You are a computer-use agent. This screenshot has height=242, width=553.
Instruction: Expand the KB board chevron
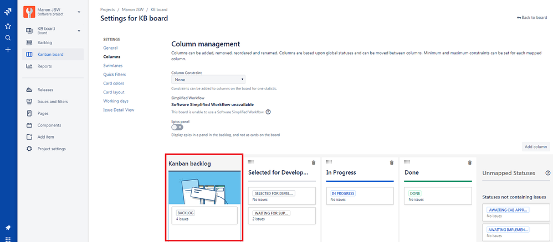tap(79, 31)
